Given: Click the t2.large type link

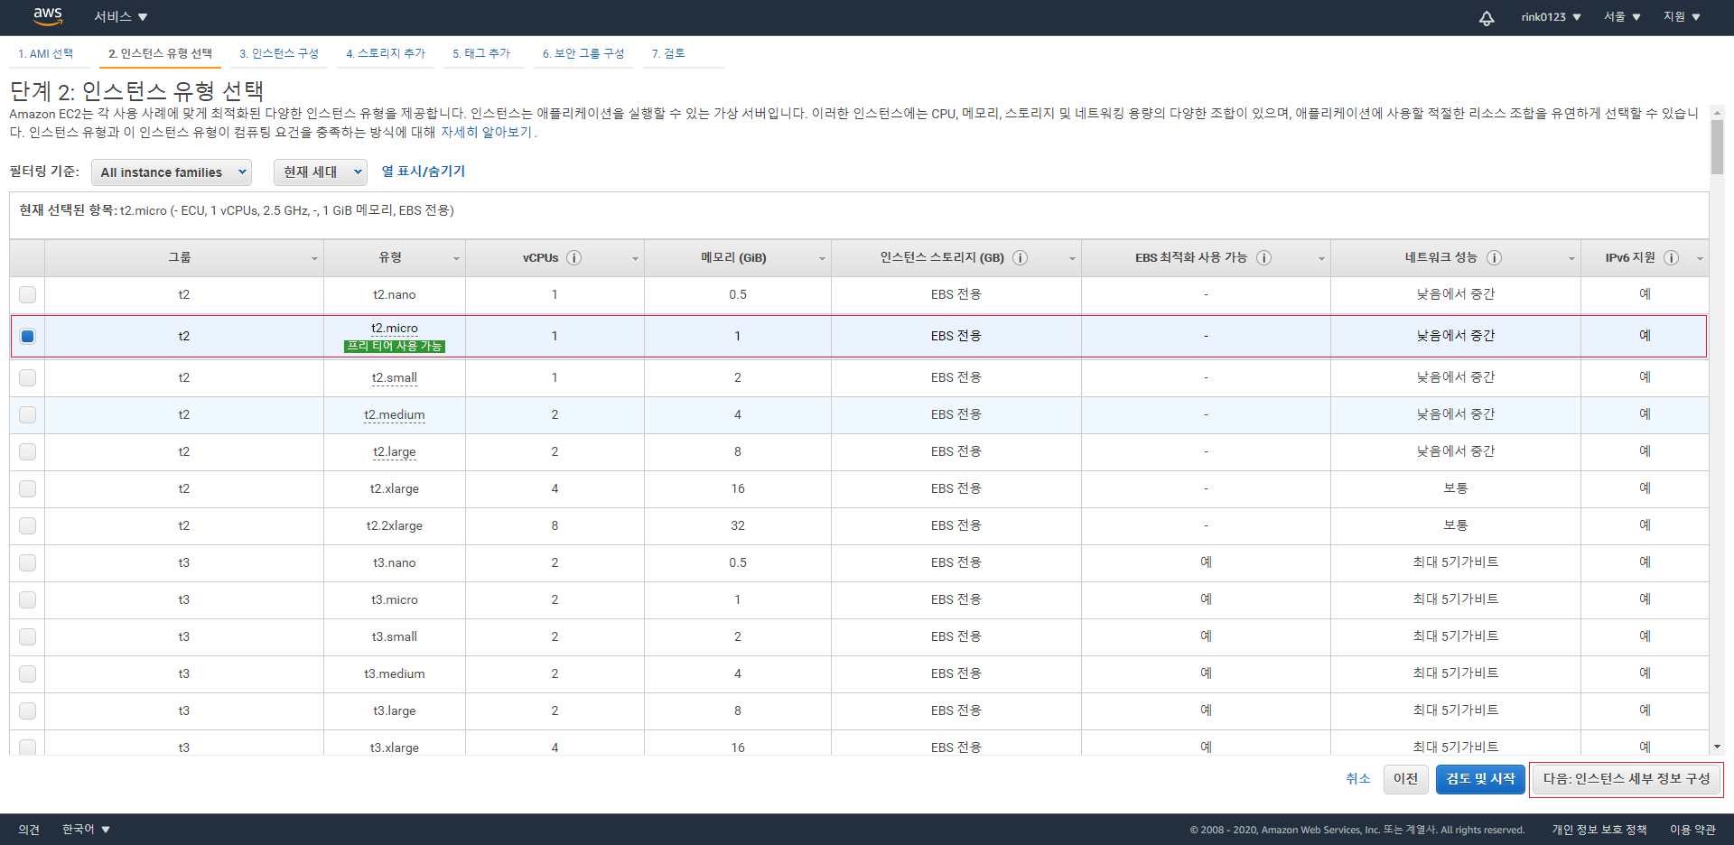Looking at the screenshot, I should click(x=395, y=451).
